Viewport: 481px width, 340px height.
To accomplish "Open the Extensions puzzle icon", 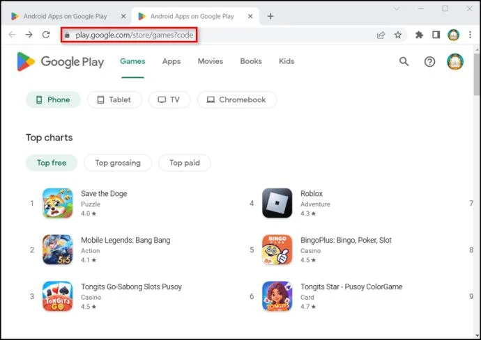I will 419,35.
